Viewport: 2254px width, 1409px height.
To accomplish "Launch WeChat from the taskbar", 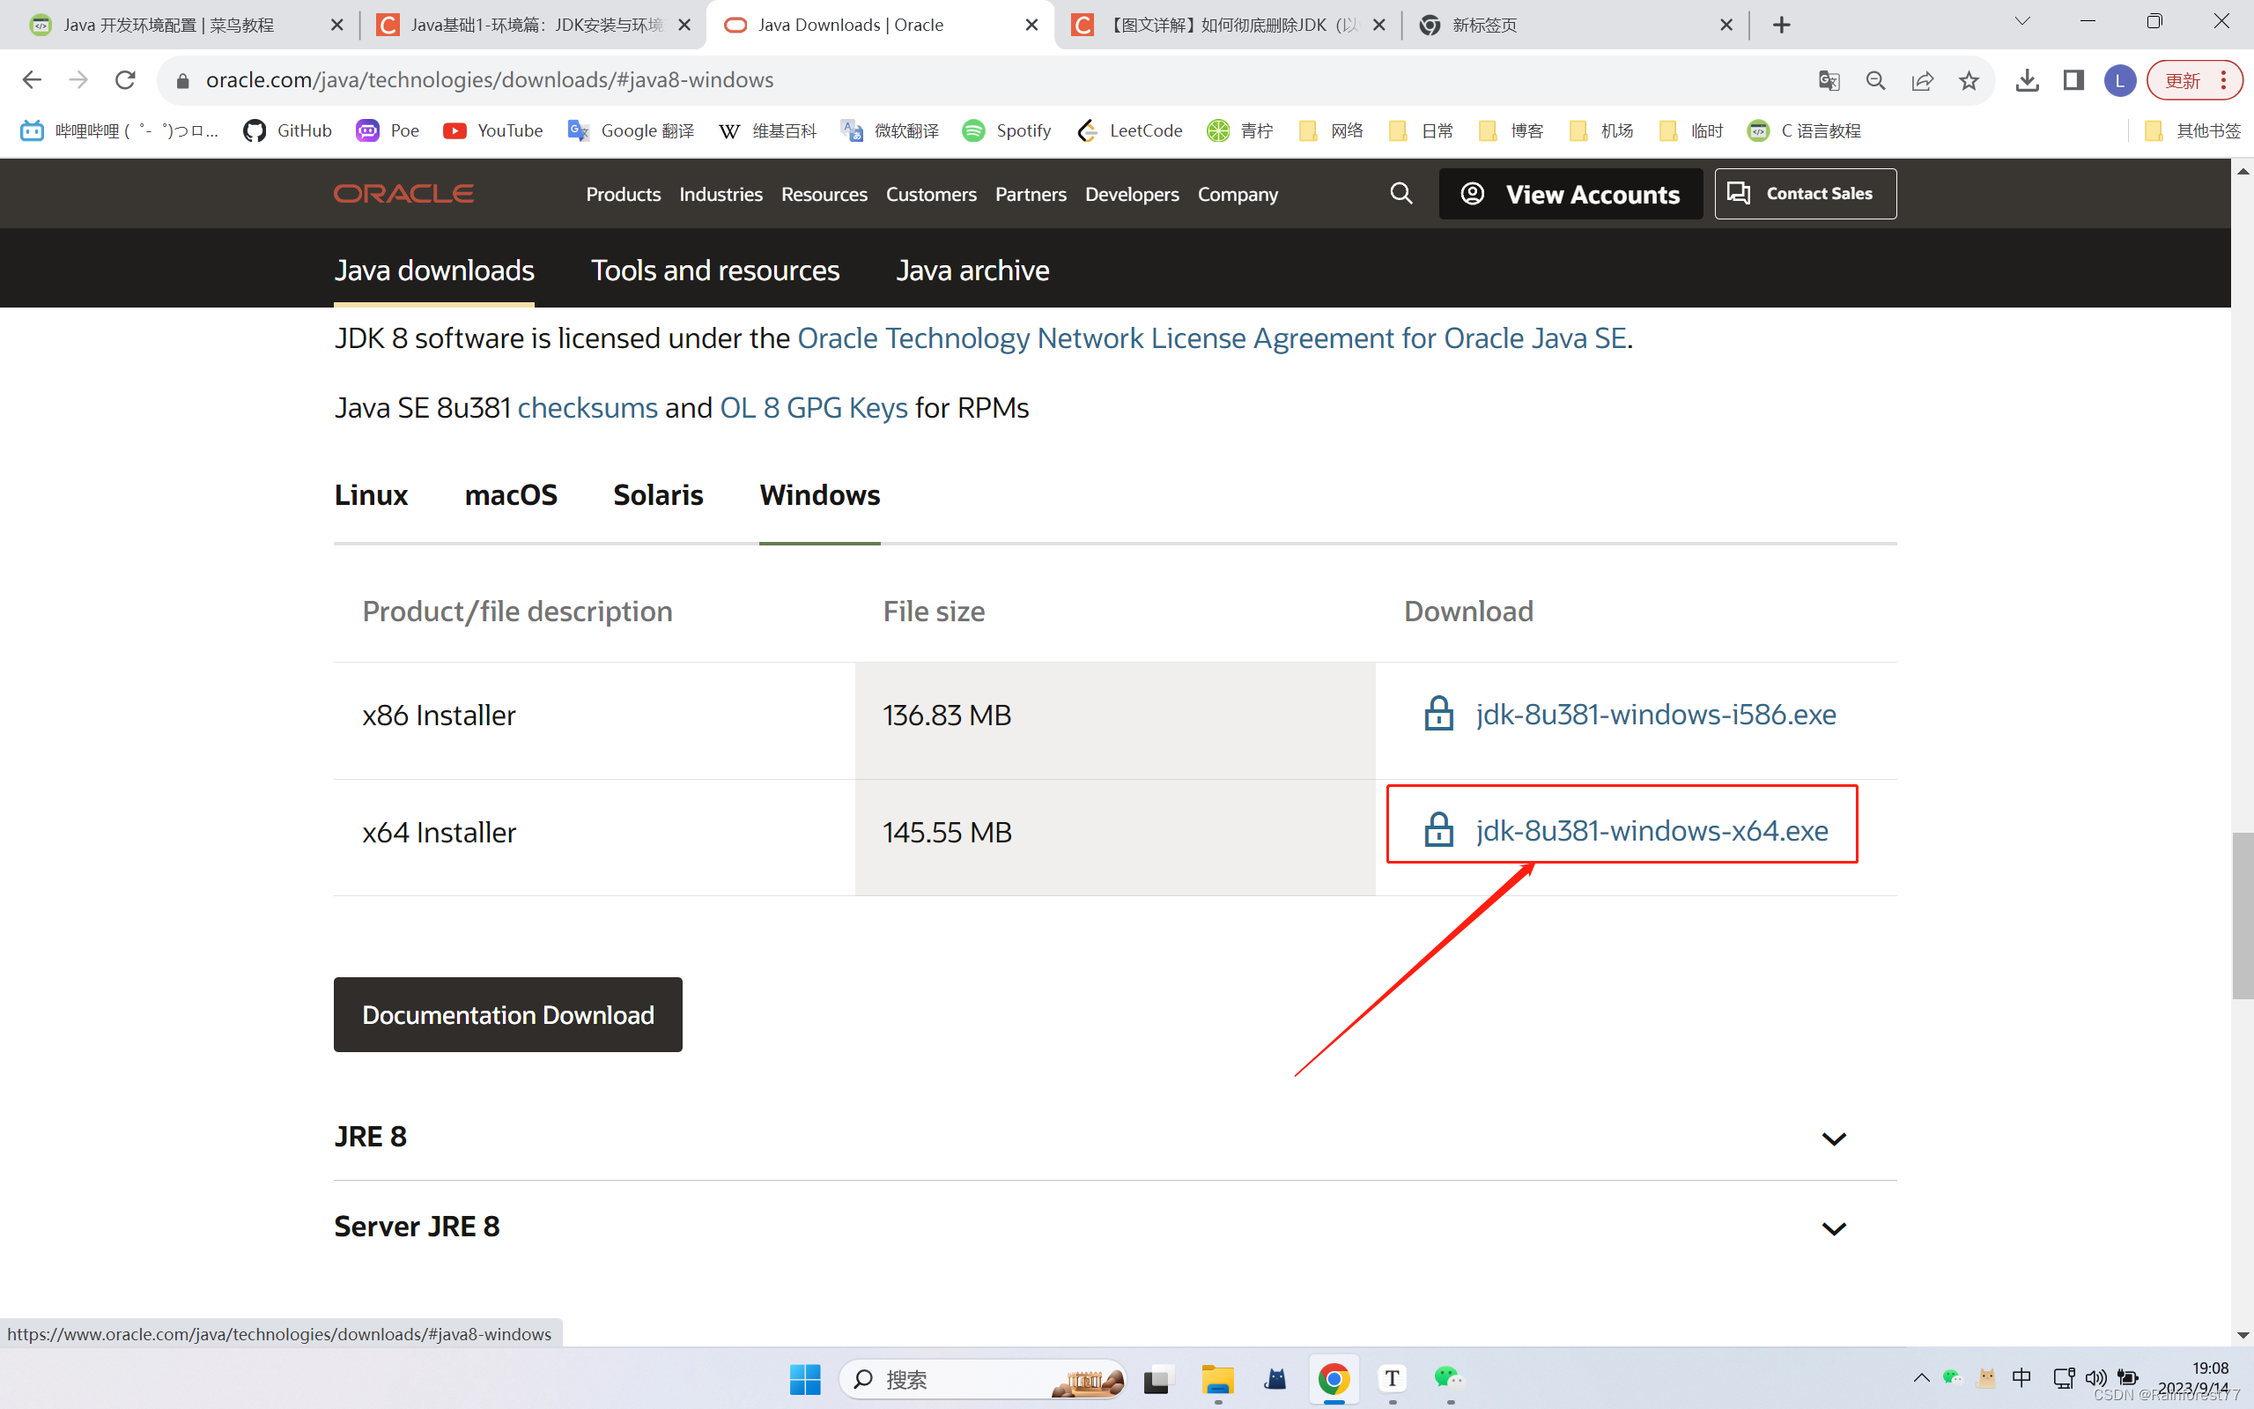I will tap(1447, 1379).
